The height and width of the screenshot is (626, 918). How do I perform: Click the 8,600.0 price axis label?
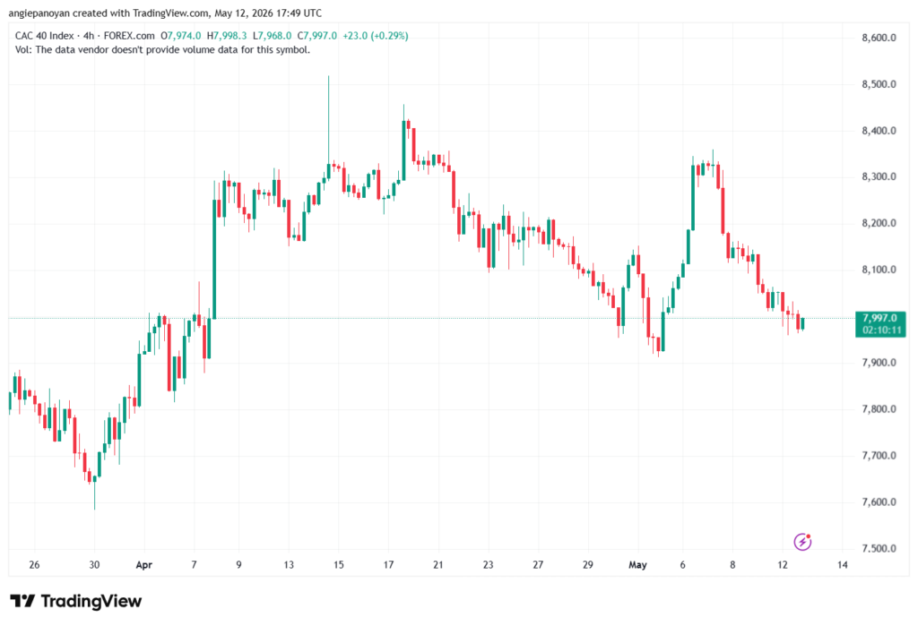click(879, 38)
